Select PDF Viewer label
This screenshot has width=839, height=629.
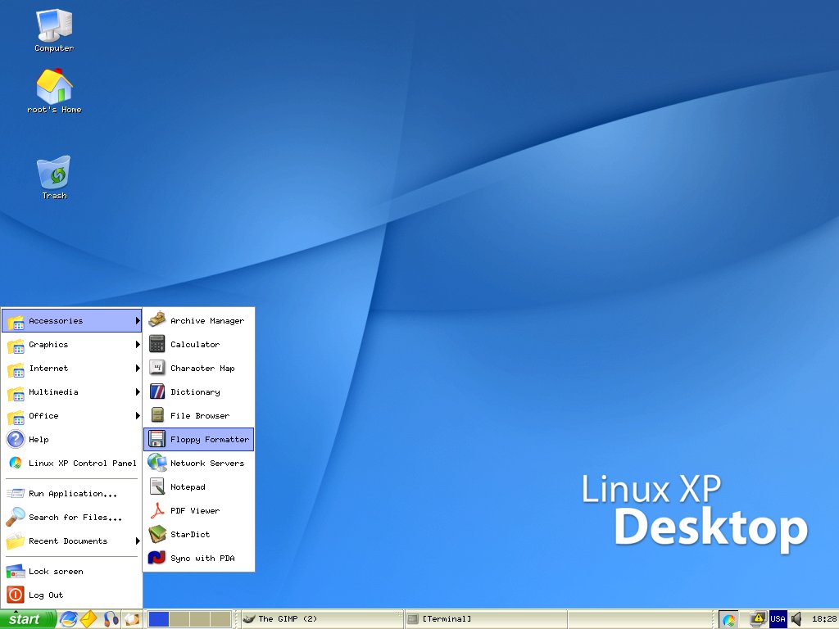click(x=195, y=511)
